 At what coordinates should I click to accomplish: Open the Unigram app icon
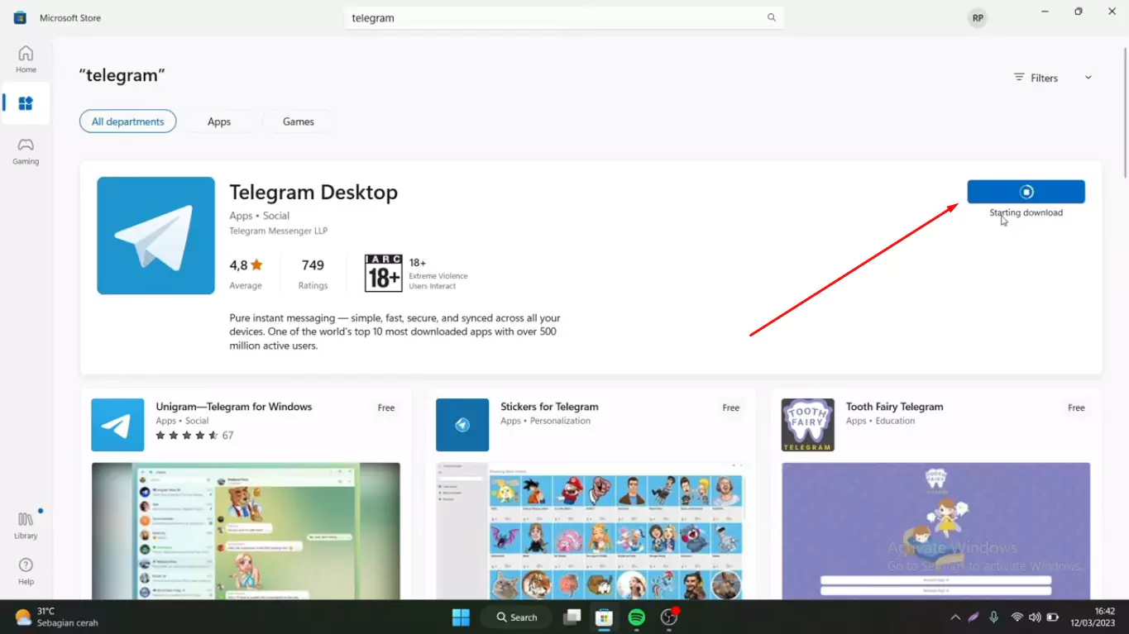tap(117, 425)
